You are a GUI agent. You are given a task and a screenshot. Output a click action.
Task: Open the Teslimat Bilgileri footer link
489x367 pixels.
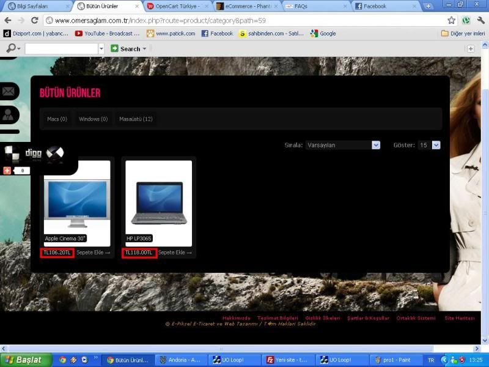coord(278,318)
